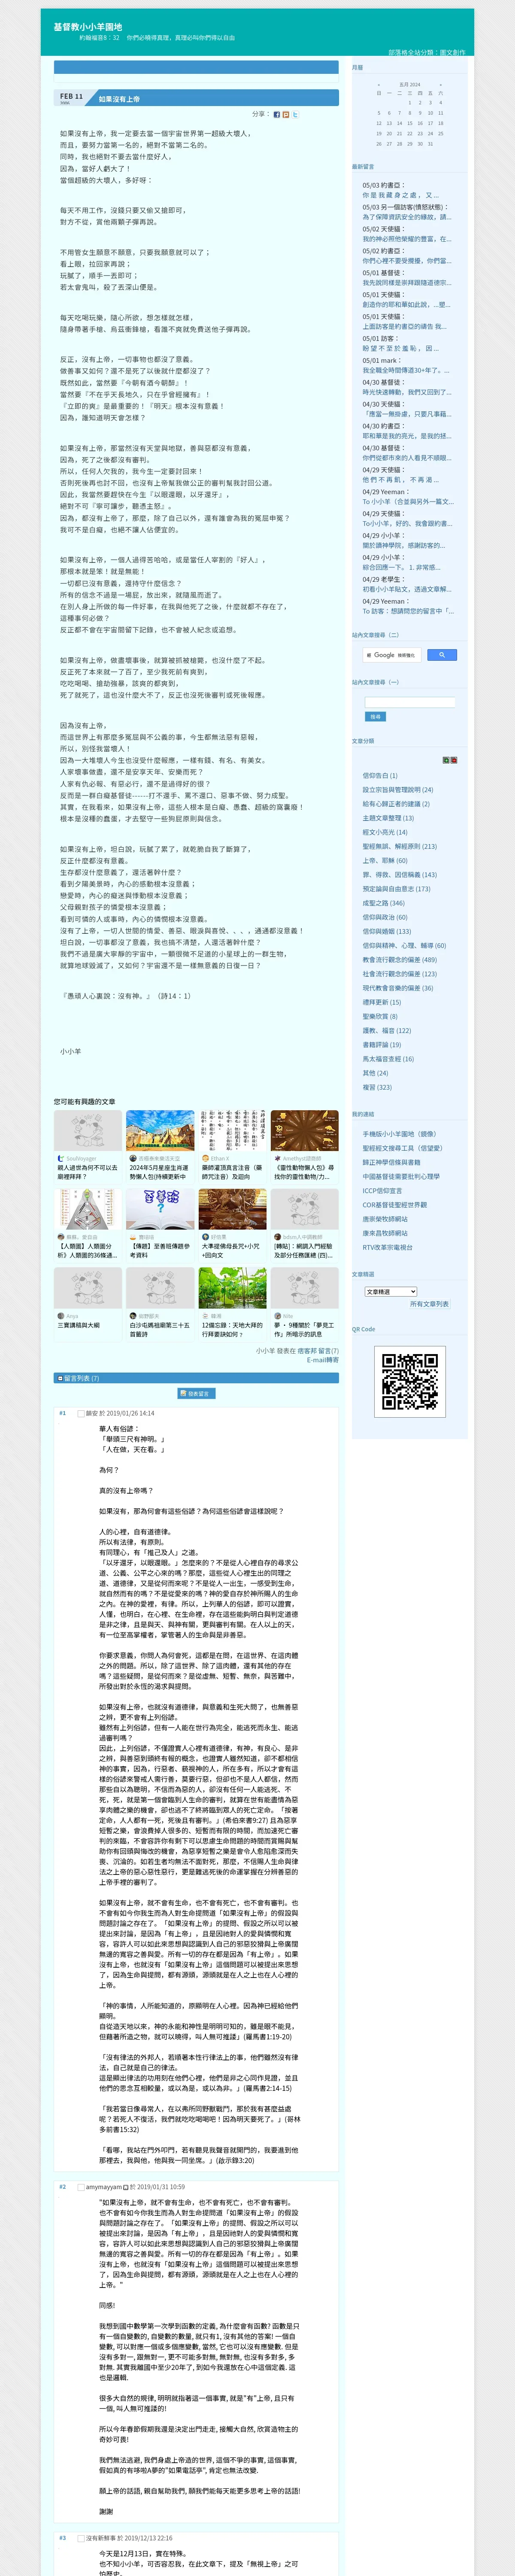
Task: Open article 親人過世為何不可以去廟裡拜拜
Action: click(x=87, y=1172)
